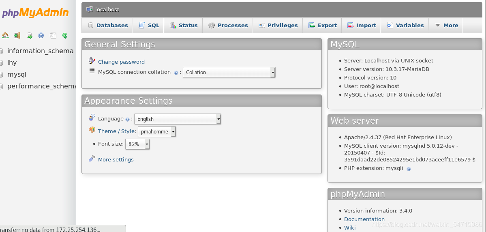Screen dimensions: 486x232
Task: Expand the More menu tab
Action: pos(446,26)
